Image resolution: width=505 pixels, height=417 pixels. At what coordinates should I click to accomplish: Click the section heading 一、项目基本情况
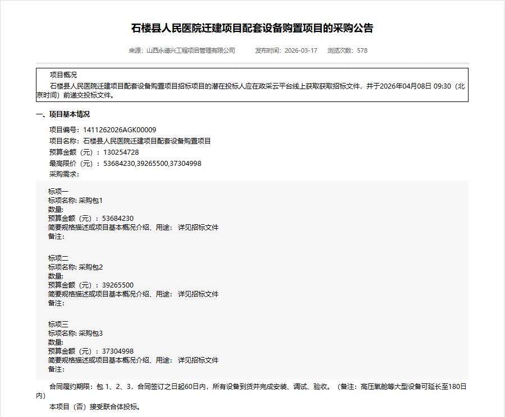(63, 114)
